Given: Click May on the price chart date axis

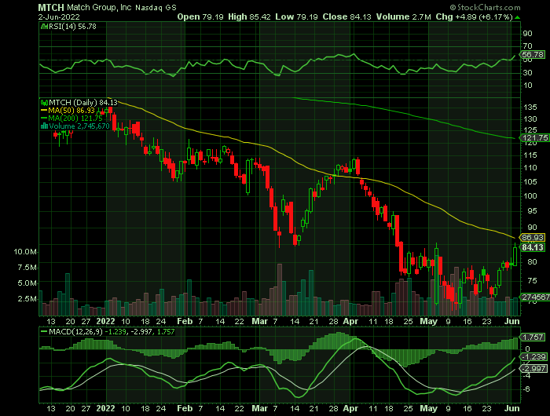Looking at the screenshot, I should click(x=428, y=321).
